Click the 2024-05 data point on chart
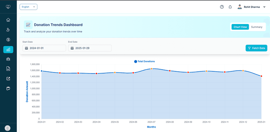 coord(115,72)
